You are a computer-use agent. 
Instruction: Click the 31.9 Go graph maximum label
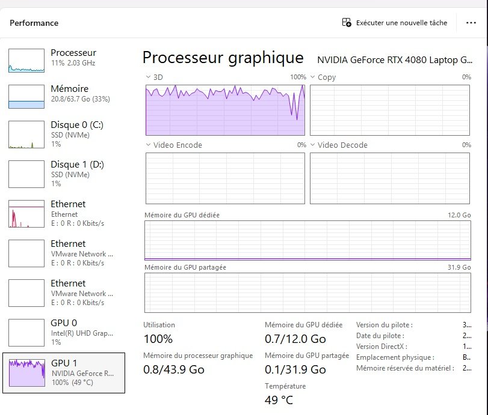pos(459,267)
